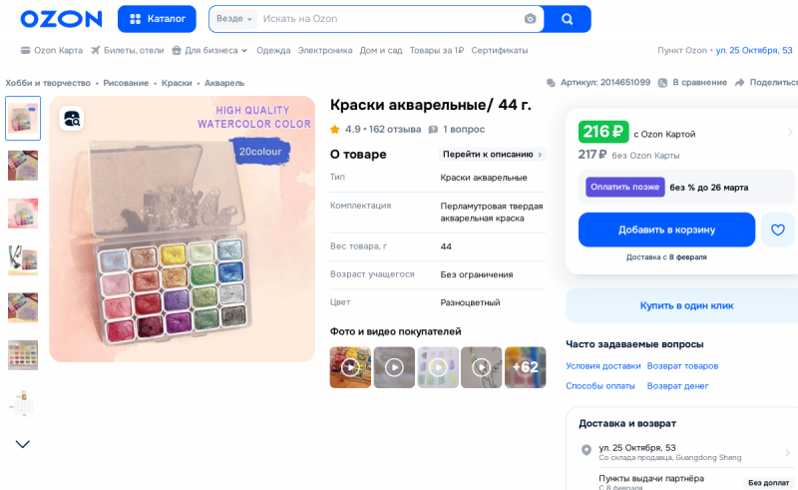The width and height of the screenshot is (798, 490).
Task: Open the Каталог menu
Action: pyautogui.click(x=157, y=19)
